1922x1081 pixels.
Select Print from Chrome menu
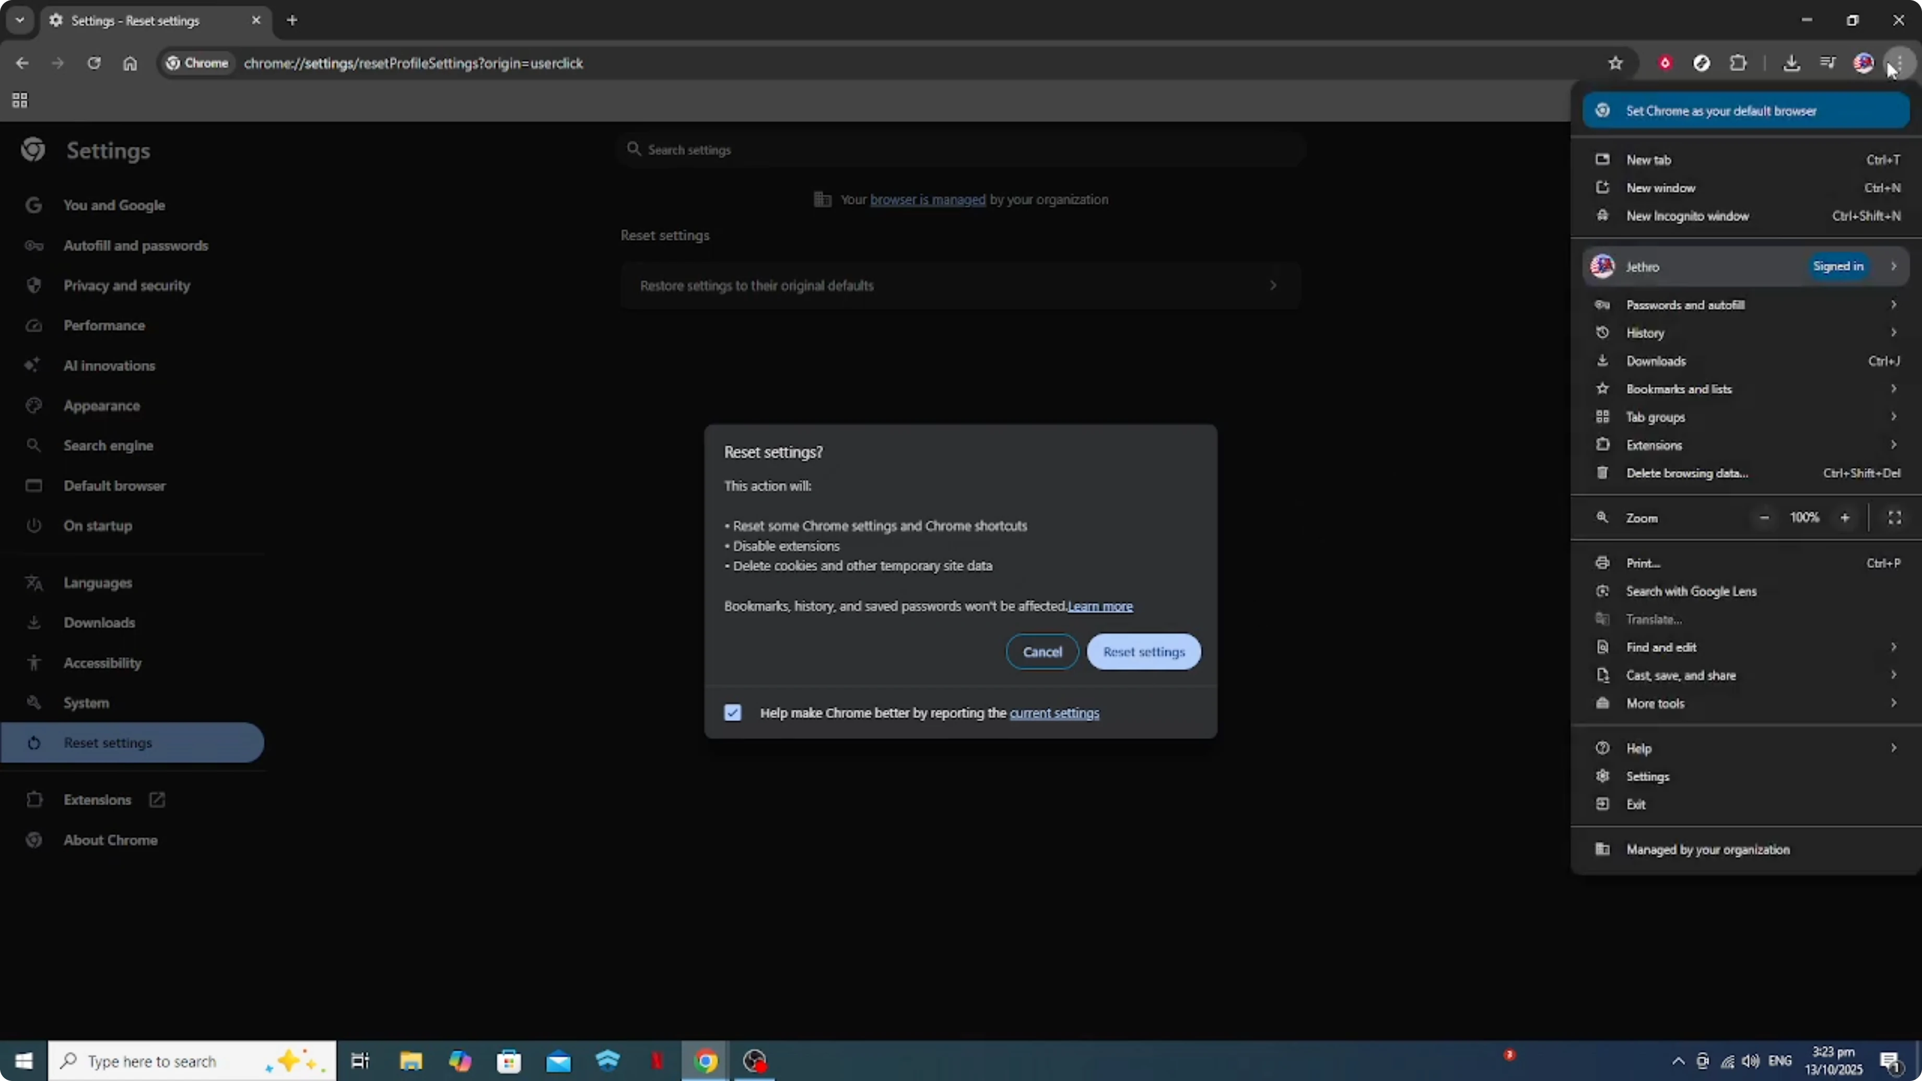tap(1746, 563)
